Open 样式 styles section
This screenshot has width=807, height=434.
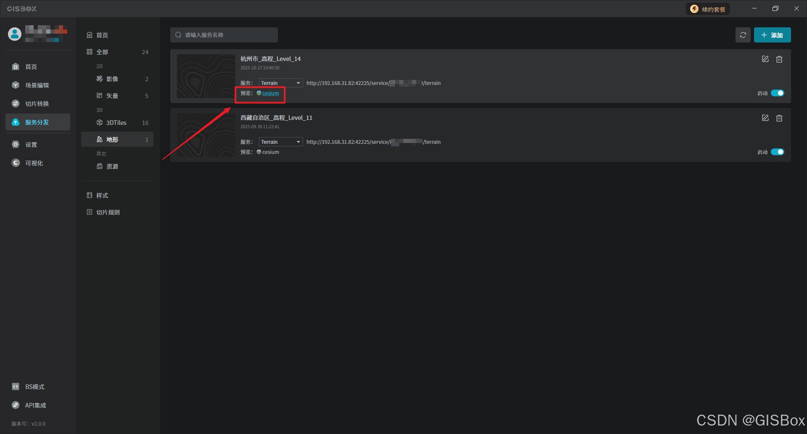click(117, 196)
